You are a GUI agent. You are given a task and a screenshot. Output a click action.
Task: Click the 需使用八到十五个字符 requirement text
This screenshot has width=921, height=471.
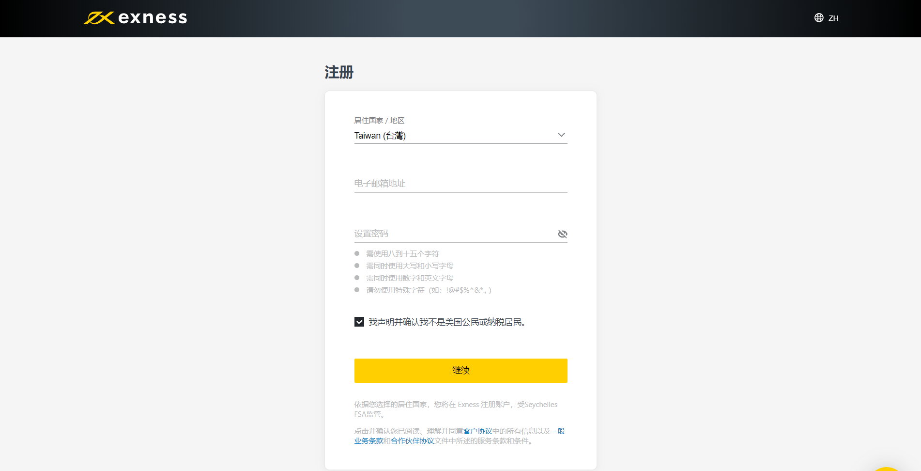pyautogui.click(x=402, y=254)
